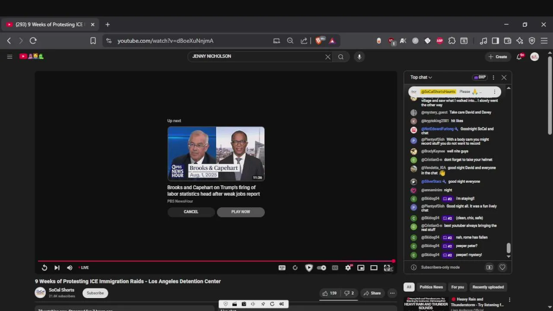Open Brave VPN shield icon
The height and width of the screenshot is (311, 553).
(532, 41)
